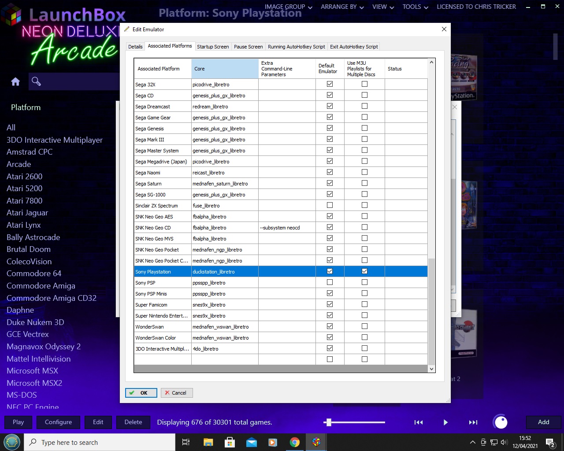The width and height of the screenshot is (564, 451).
Task: Click the Windows Start button
Action: (x=12, y=442)
